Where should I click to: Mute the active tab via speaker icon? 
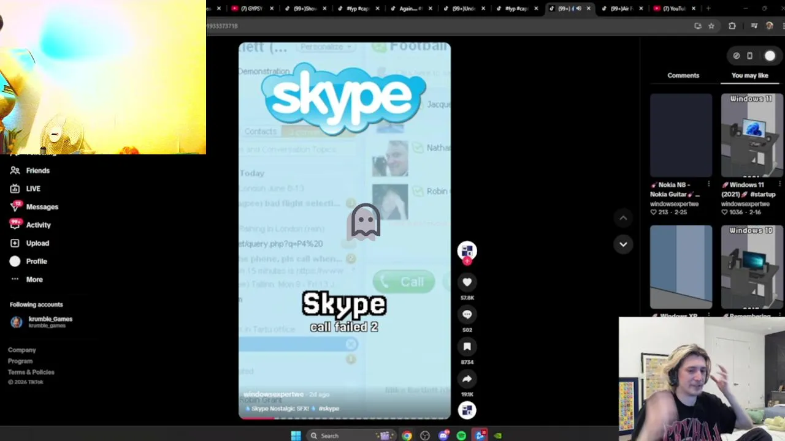578,9
